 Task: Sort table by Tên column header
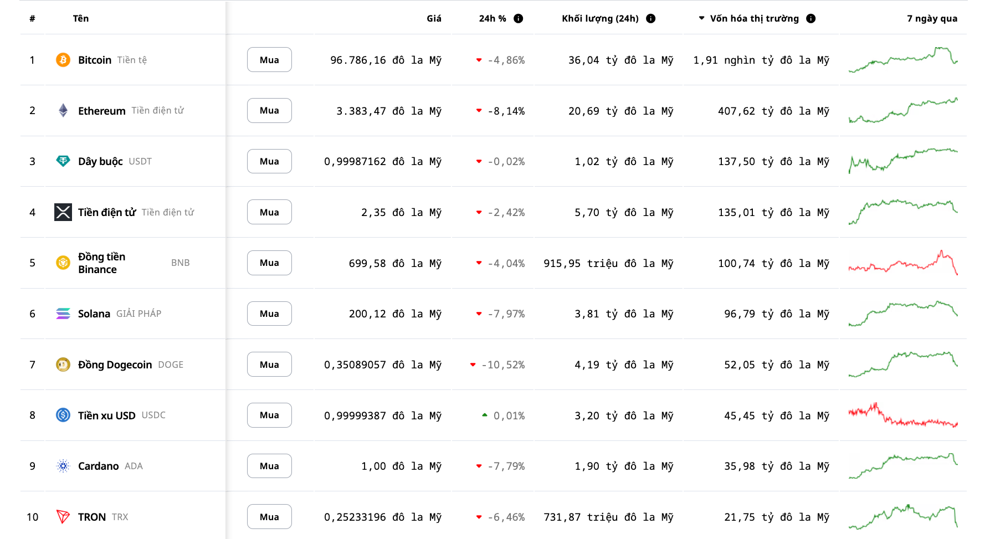81,18
